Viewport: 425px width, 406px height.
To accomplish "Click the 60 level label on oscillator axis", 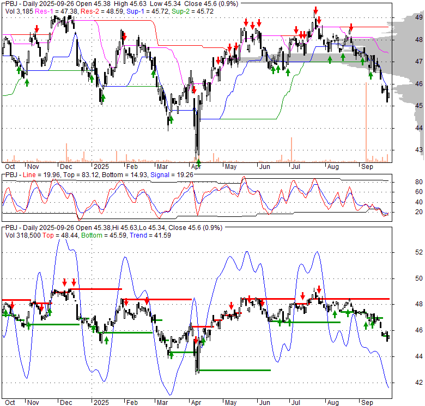I will click(x=419, y=192).
